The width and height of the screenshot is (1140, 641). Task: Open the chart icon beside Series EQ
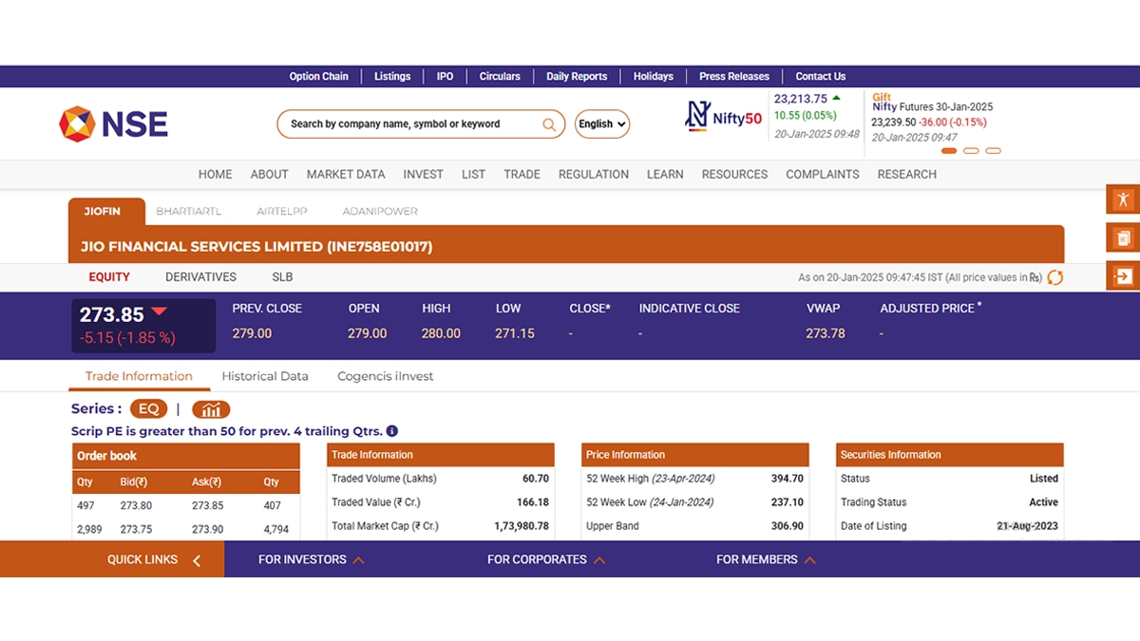[x=211, y=409]
